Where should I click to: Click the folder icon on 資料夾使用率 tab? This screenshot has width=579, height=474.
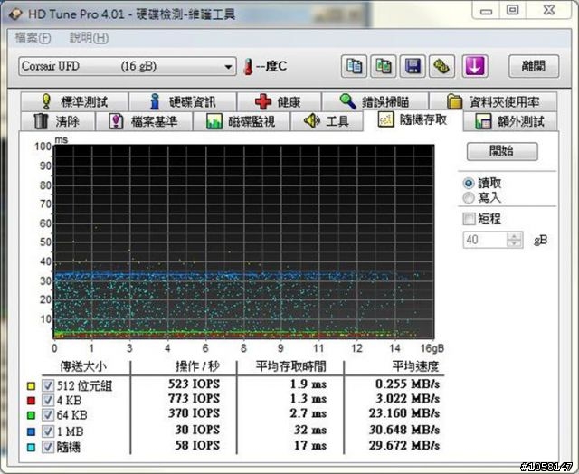[454, 101]
